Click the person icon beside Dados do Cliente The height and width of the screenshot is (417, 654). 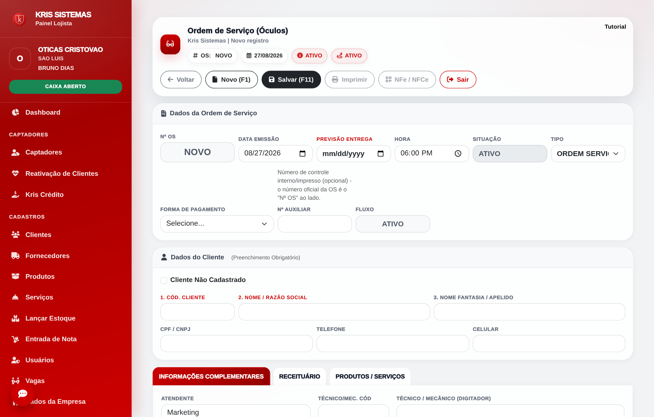tap(164, 257)
